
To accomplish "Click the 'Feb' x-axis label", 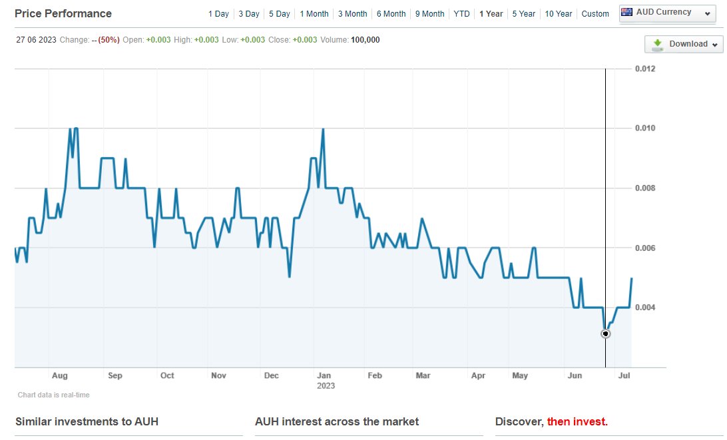I will [x=375, y=375].
